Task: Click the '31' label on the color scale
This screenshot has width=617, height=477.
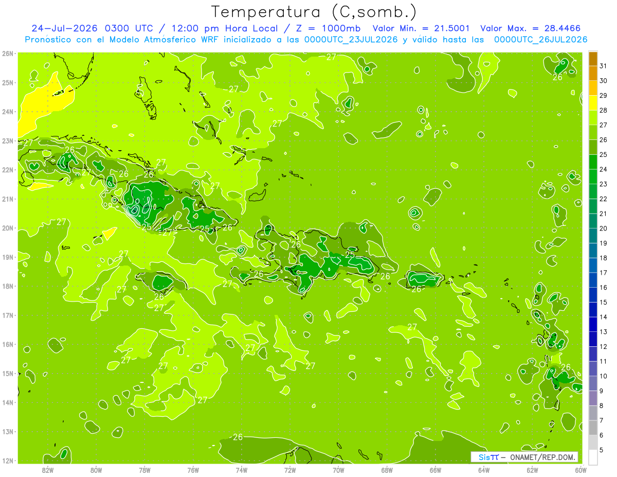Action: (603, 66)
